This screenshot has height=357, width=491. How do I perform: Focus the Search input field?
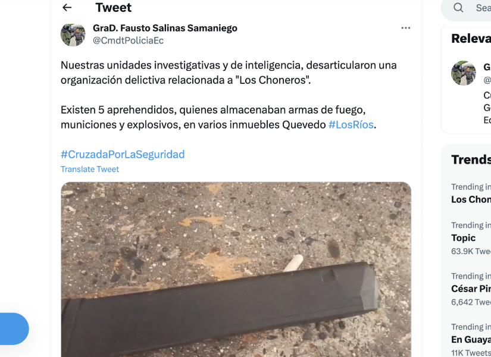pyautogui.click(x=482, y=8)
